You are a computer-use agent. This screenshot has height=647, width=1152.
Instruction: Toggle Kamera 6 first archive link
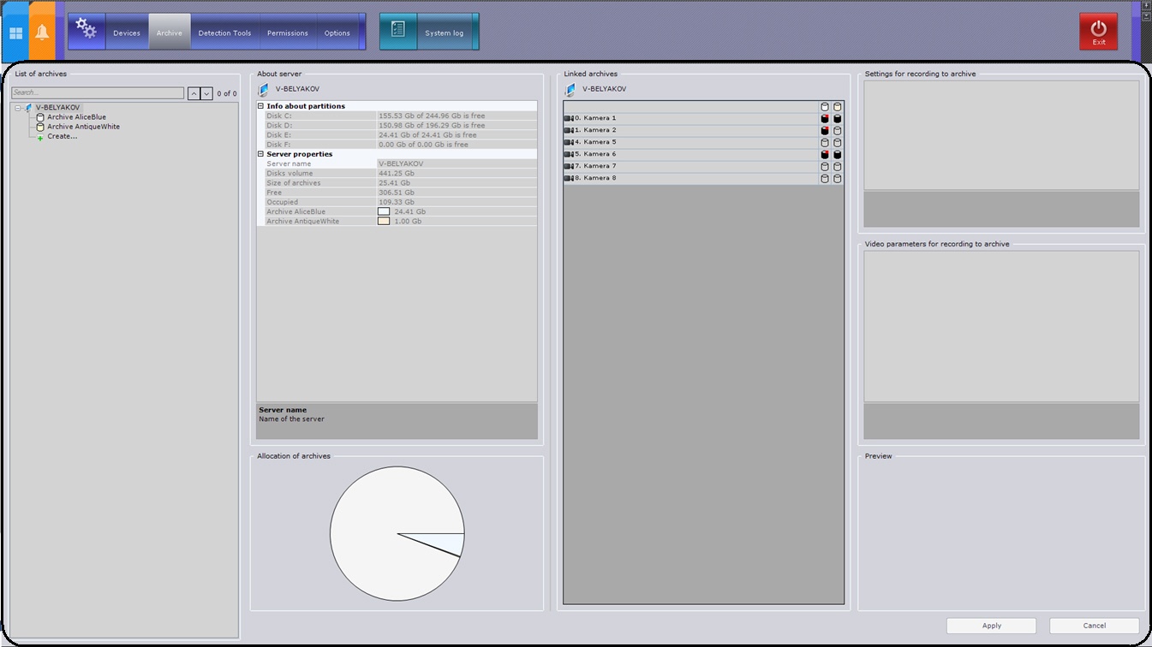point(825,155)
